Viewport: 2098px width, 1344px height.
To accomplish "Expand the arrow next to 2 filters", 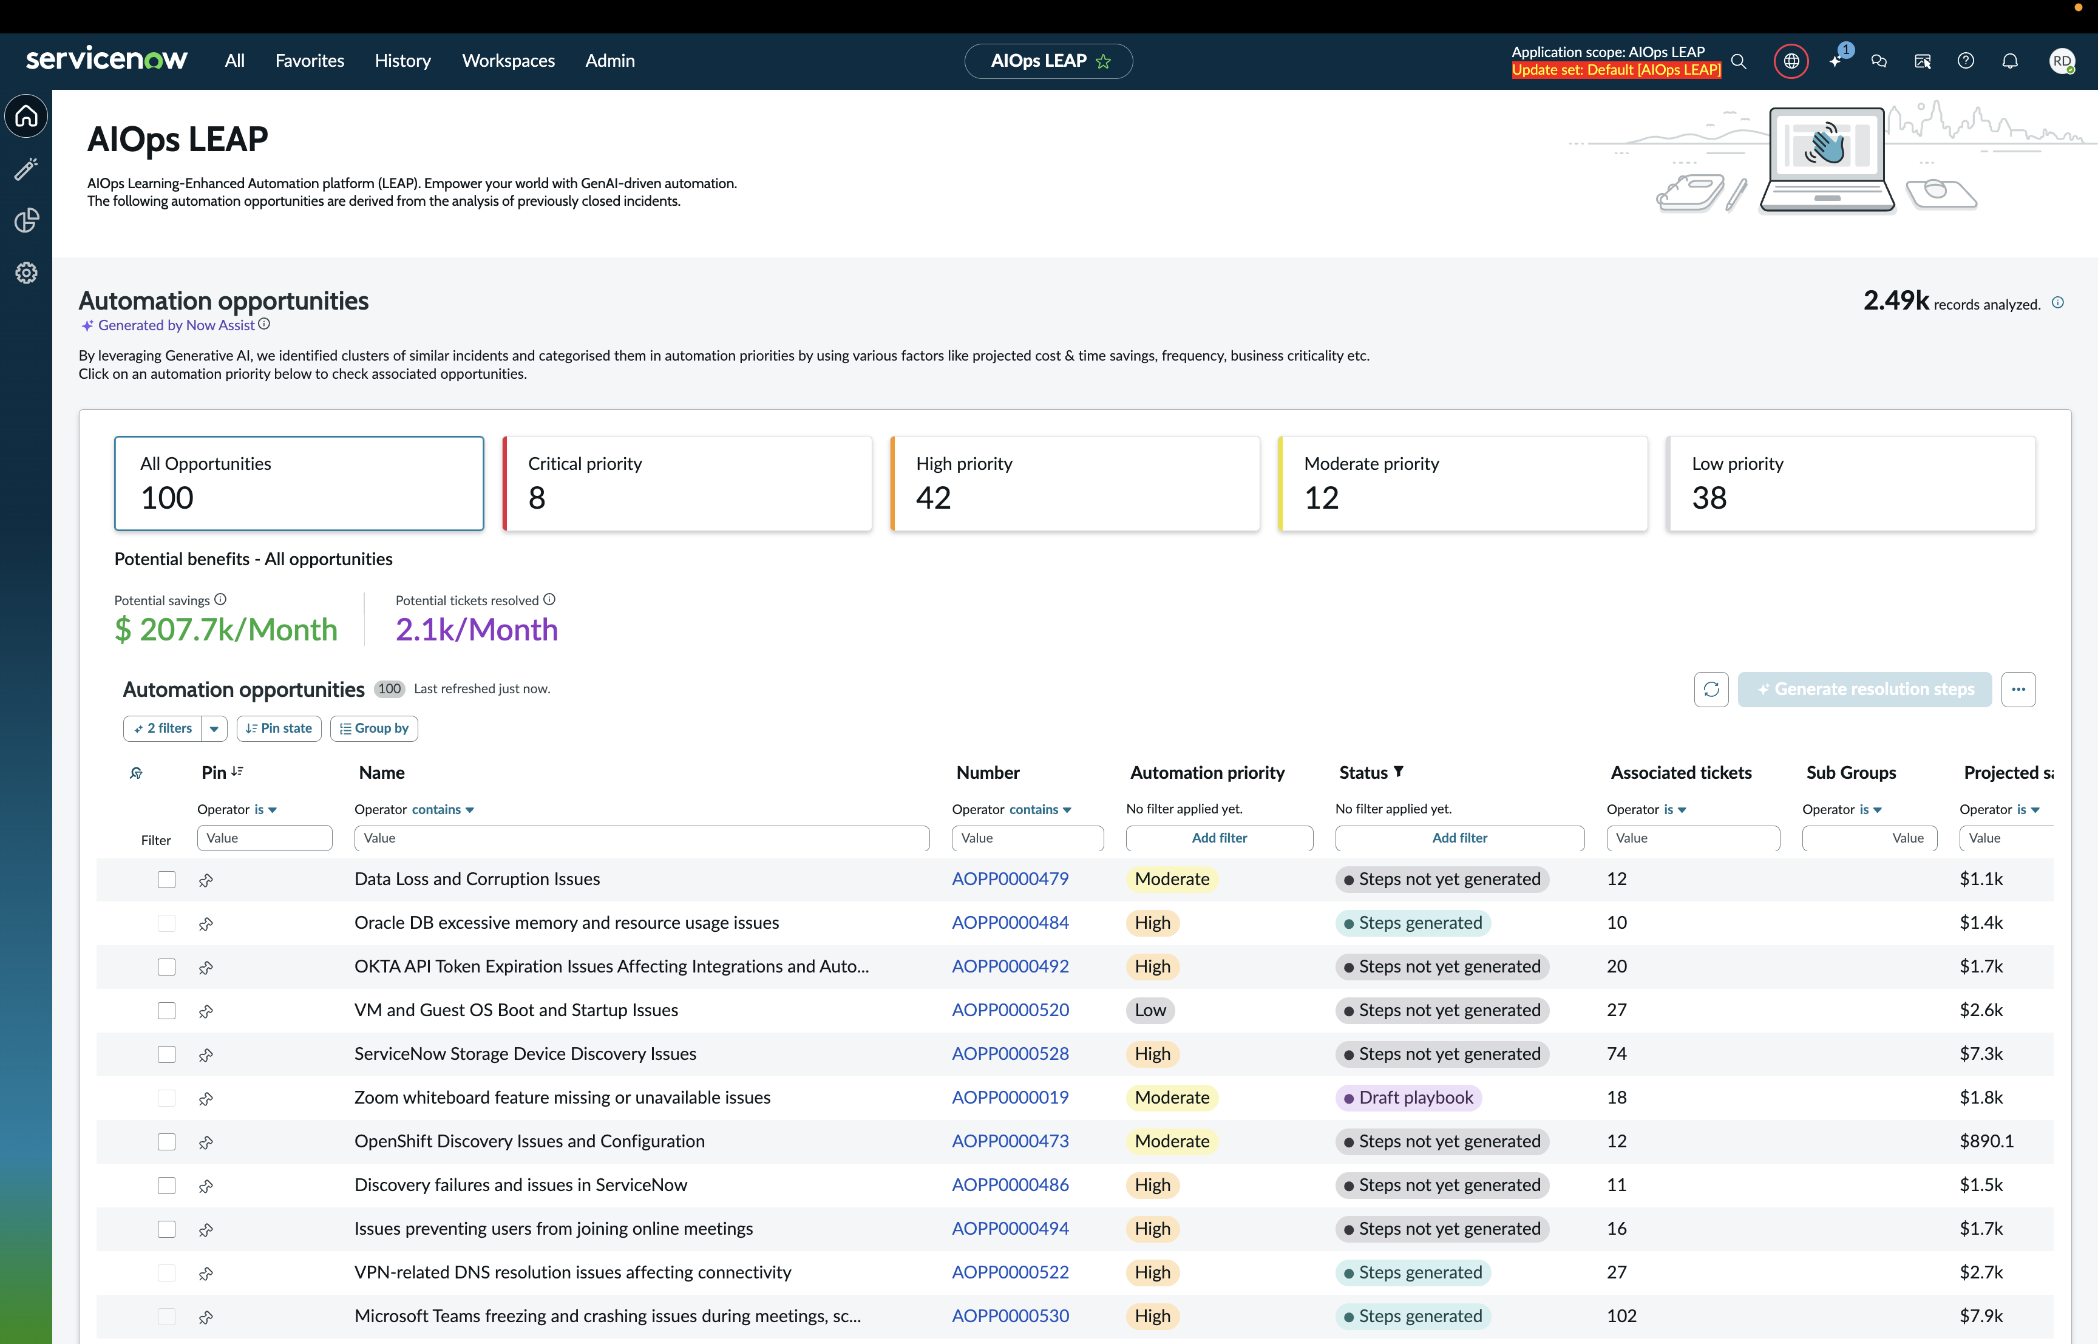I will 214,728.
